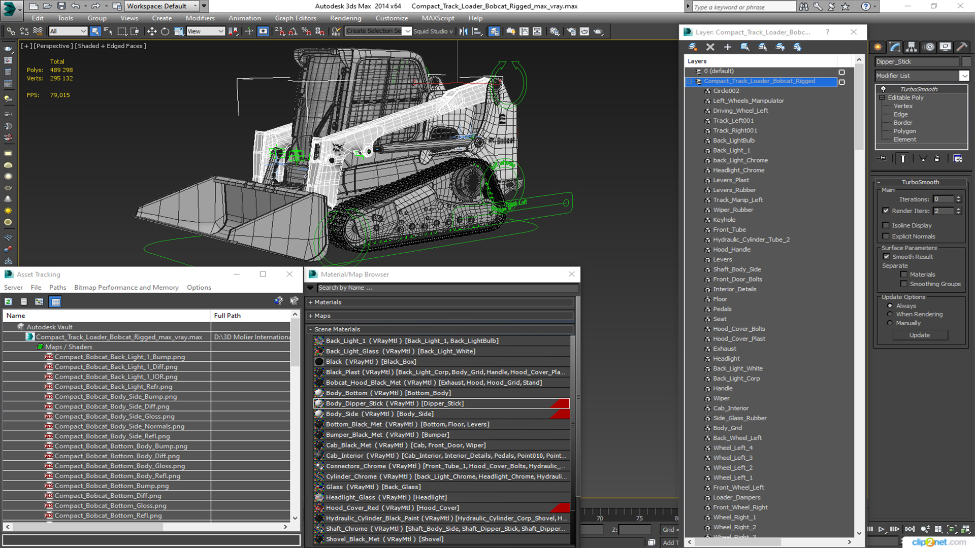975x548 pixels.
Task: Click Make Unique icon below modifier stack
Action: coord(923,159)
